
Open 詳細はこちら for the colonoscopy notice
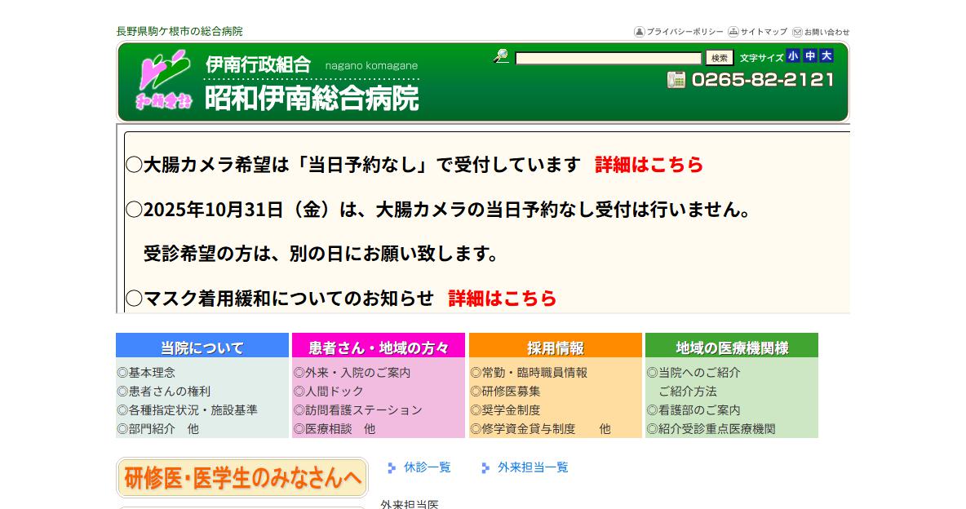click(x=649, y=165)
